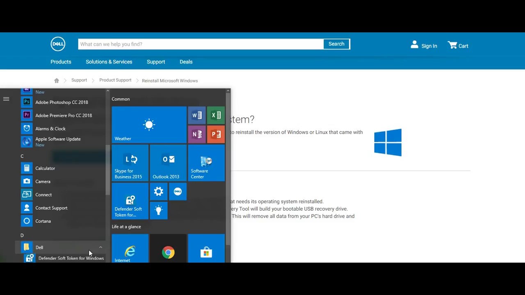Open the Start menu hamburger icon

coord(6,99)
